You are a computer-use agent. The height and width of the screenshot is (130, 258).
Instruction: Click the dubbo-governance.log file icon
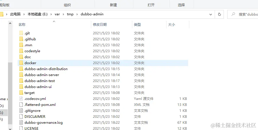point(21,122)
